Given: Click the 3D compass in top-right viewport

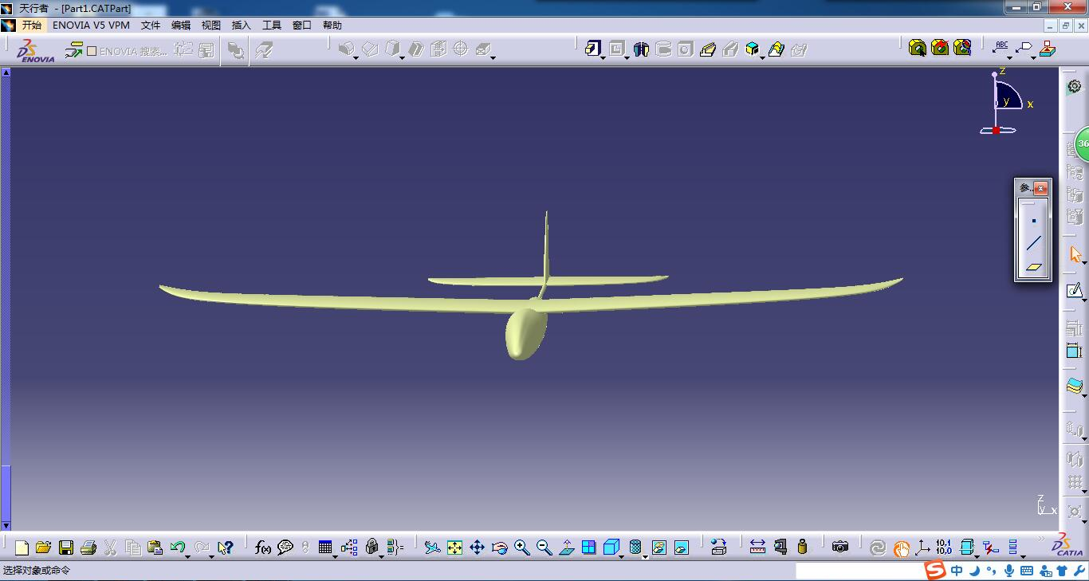Looking at the screenshot, I should pos(1005,101).
